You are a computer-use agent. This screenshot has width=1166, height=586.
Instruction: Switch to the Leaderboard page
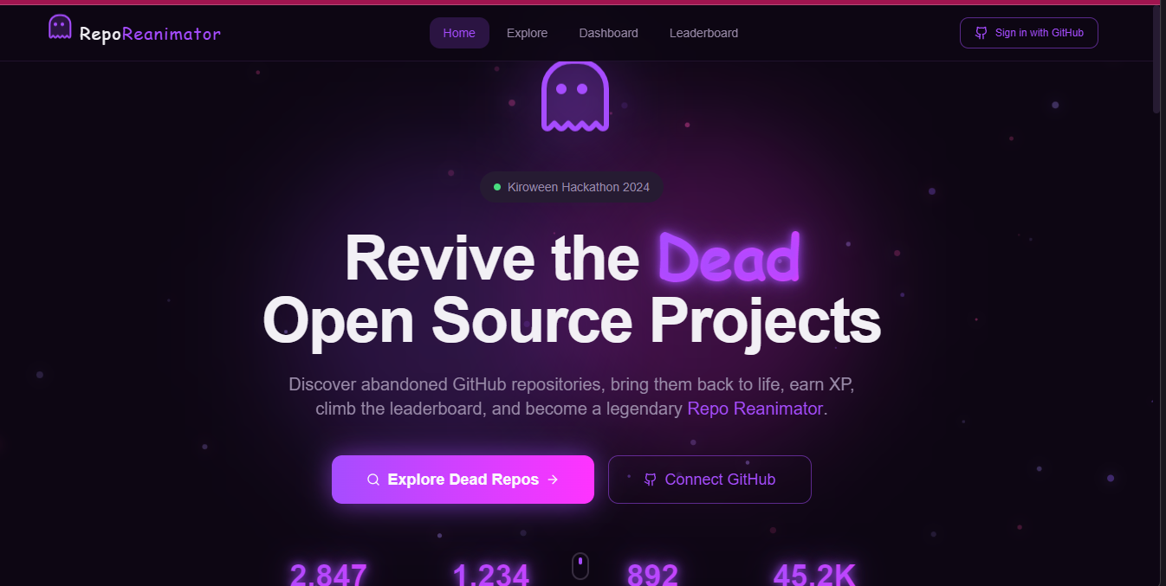pos(703,33)
